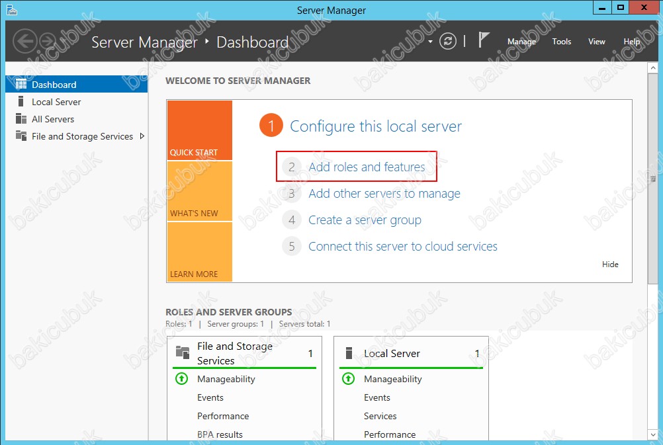The width and height of the screenshot is (663, 445).
Task: Open File and Storage Services tile header
Action: point(244,353)
